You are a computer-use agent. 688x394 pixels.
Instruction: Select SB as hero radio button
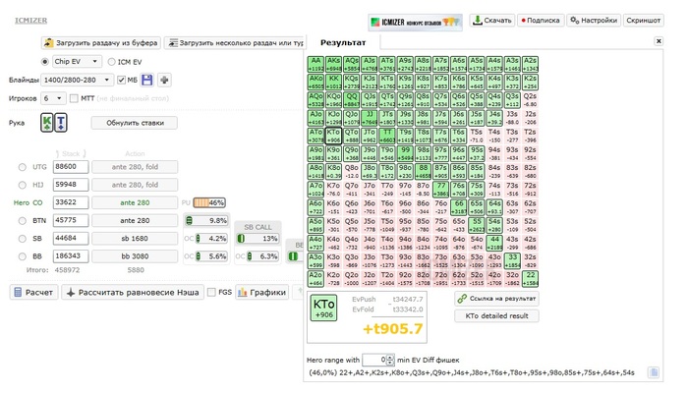[23, 239]
